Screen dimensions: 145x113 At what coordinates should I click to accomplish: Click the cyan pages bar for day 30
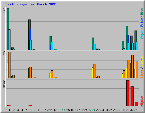[x=133, y=46]
